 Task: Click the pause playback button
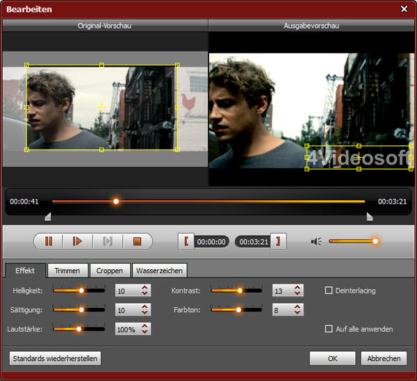click(x=49, y=241)
